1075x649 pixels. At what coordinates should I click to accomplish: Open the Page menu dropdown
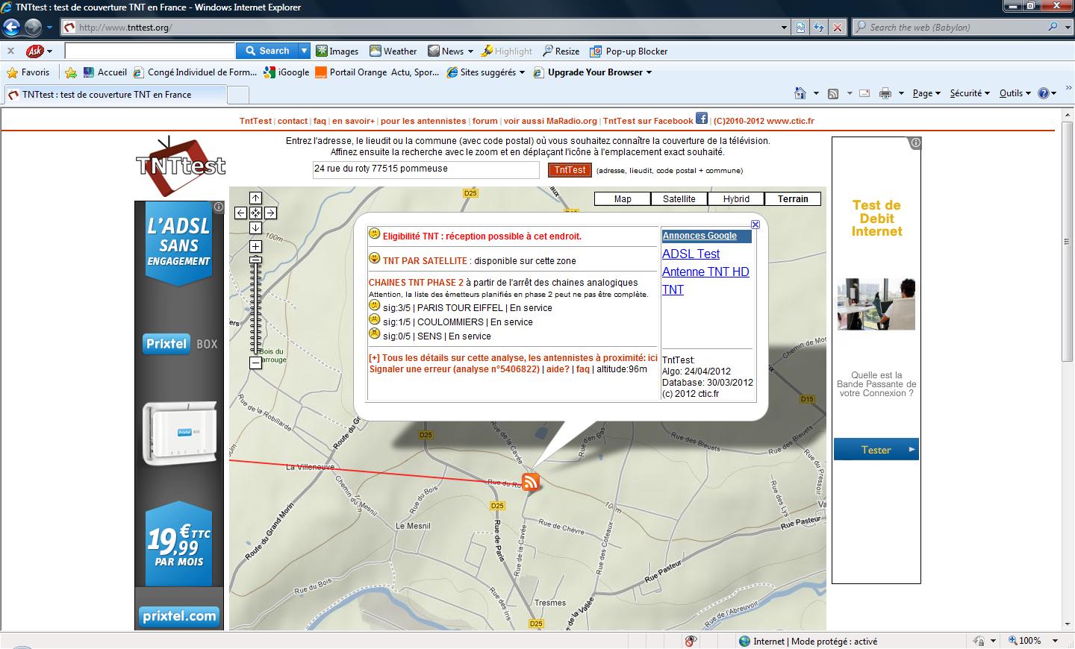926,93
